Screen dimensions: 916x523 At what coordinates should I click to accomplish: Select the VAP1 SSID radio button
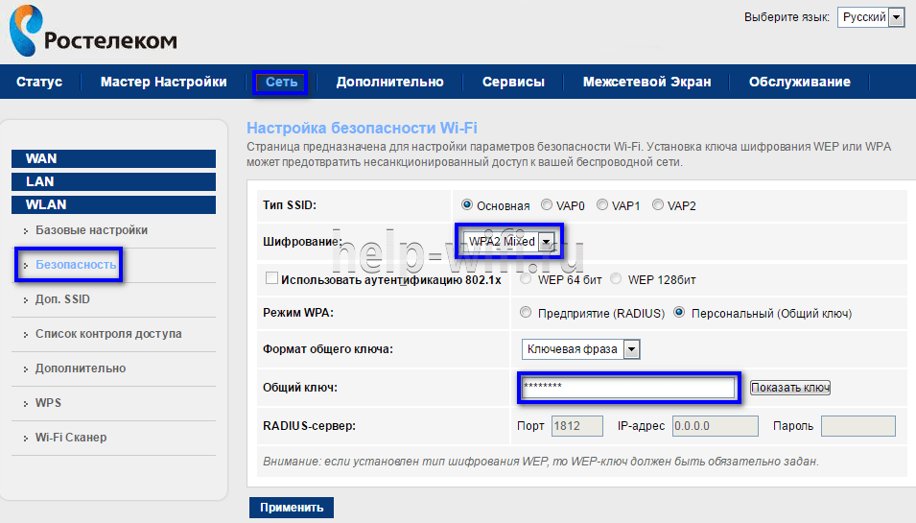pyautogui.click(x=602, y=205)
